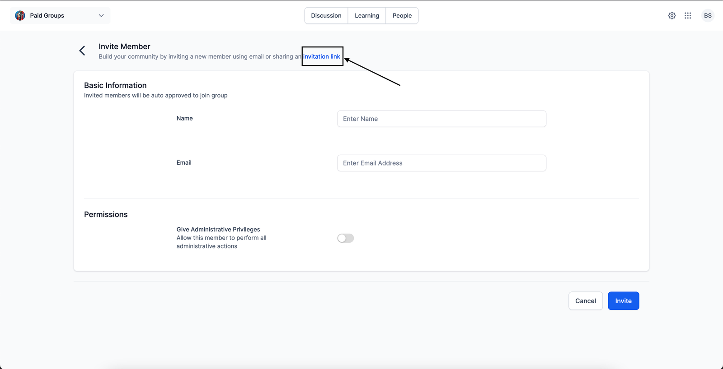723x369 pixels.
Task: Follow the invitation link
Action: 322,57
